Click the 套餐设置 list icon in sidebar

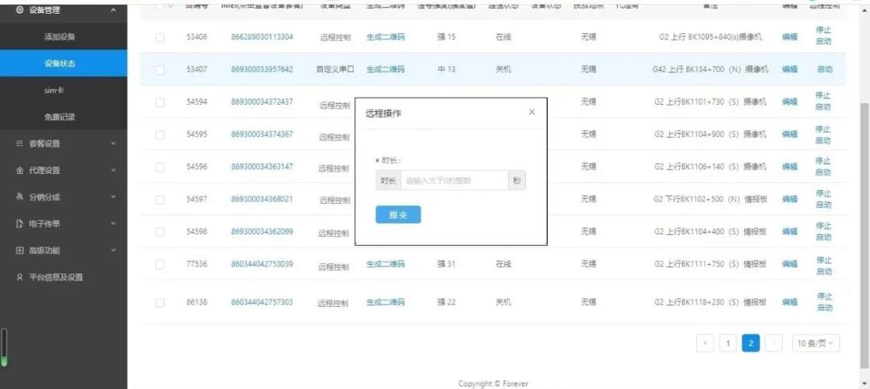[x=19, y=143]
